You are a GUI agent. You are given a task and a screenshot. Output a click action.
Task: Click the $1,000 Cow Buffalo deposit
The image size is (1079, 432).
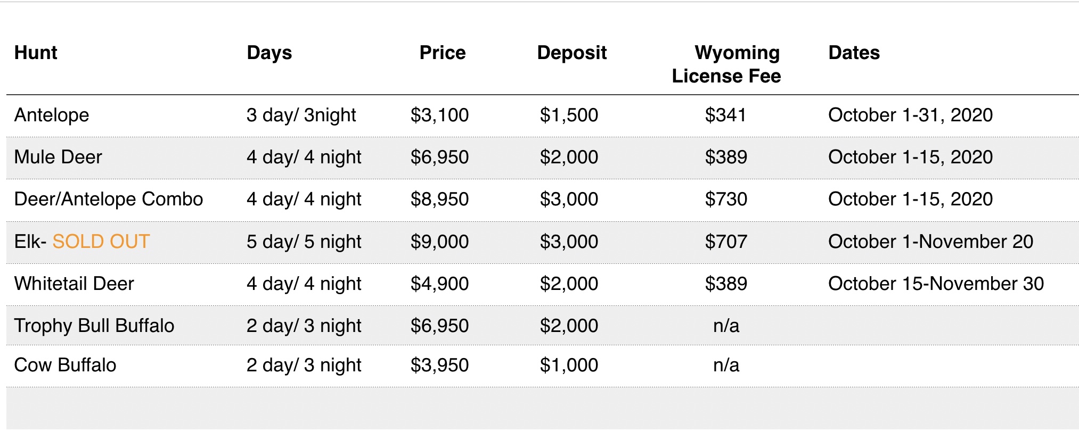click(x=569, y=365)
